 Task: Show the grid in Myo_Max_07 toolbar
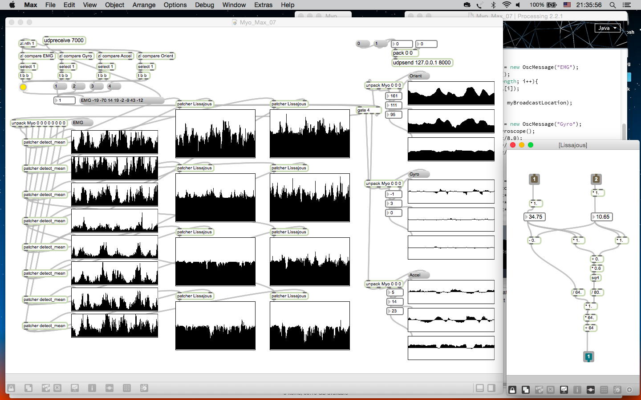coord(127,388)
